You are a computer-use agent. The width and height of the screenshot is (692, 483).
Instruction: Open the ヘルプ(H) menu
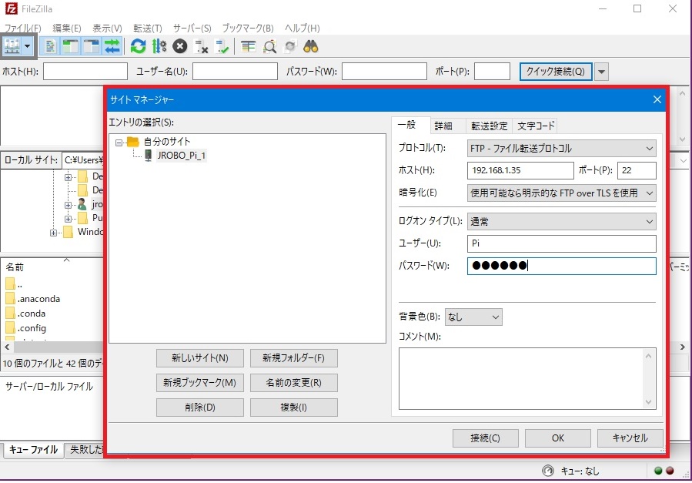pos(303,29)
